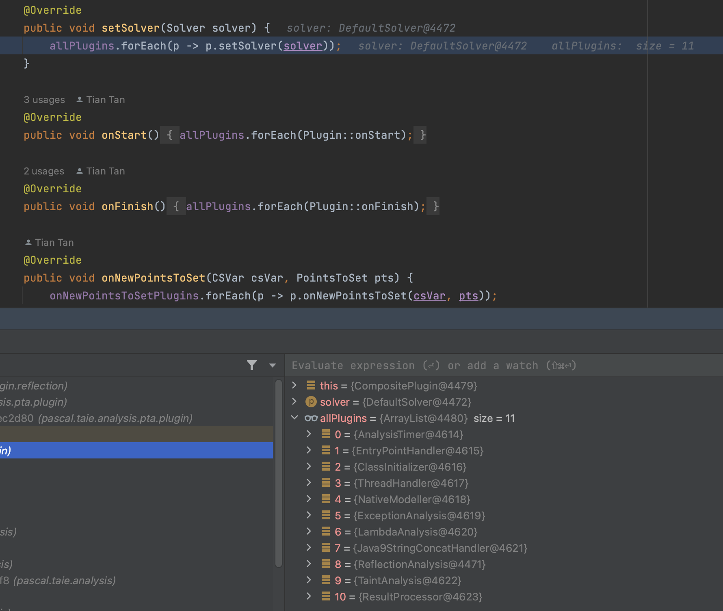This screenshot has height=611, width=723.
Task: Click the frames filter funnel icon
Action: pos(252,366)
